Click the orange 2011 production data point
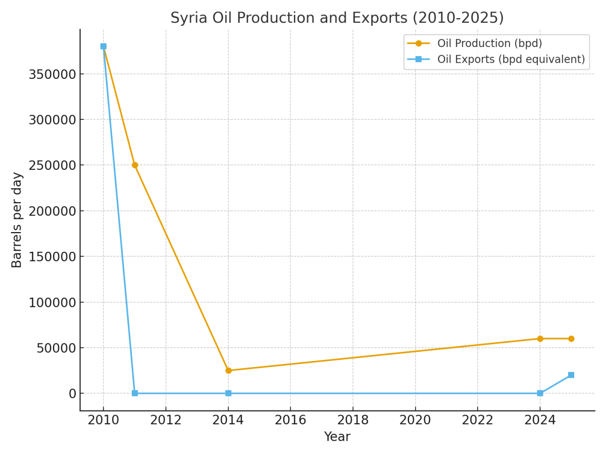Image resolution: width=606 pixels, height=455 pixels. pos(135,165)
